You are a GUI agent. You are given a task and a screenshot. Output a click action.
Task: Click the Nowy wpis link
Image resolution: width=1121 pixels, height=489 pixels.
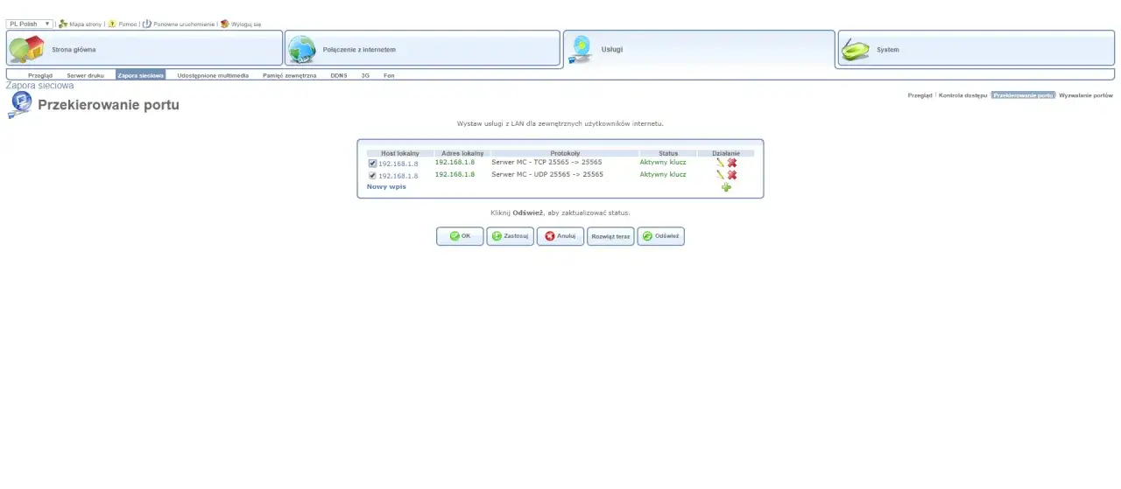tap(386, 186)
